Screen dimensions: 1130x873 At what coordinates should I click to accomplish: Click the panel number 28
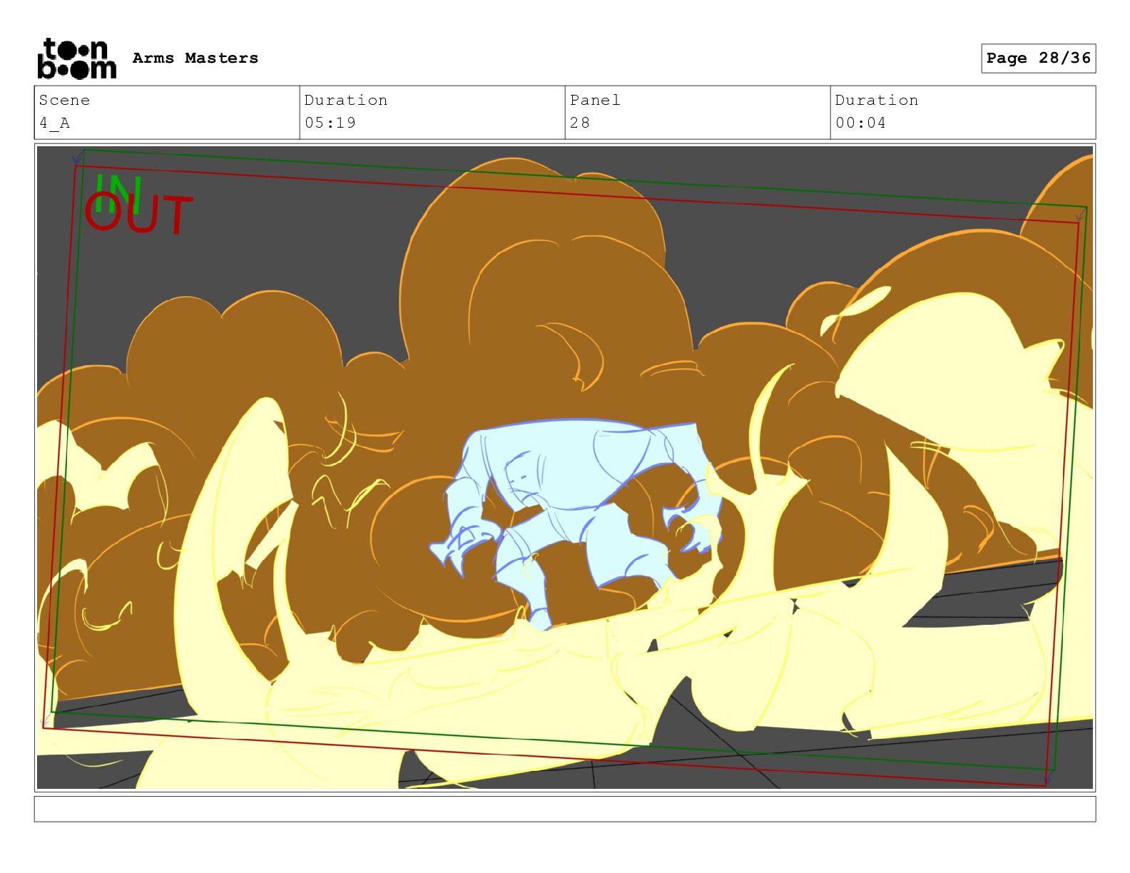580,123
